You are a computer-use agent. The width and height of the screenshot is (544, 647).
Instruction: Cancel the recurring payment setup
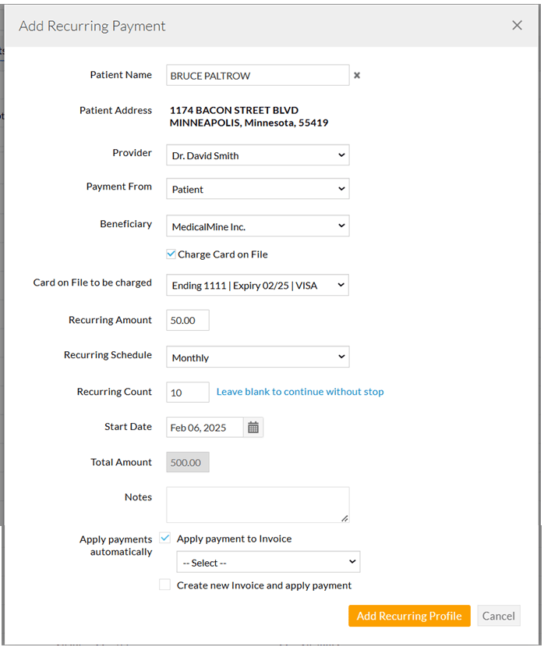(x=499, y=616)
